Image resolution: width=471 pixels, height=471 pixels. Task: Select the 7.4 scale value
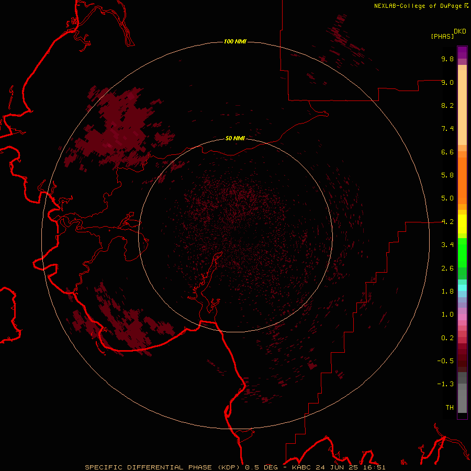(447, 129)
